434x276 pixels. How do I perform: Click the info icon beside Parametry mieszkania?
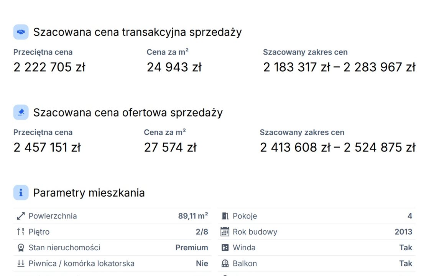[x=21, y=192]
